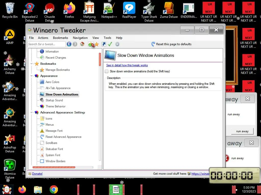Open File Explorer from the taskbar
Viewport: 261px width, 195px height.
tap(38, 189)
